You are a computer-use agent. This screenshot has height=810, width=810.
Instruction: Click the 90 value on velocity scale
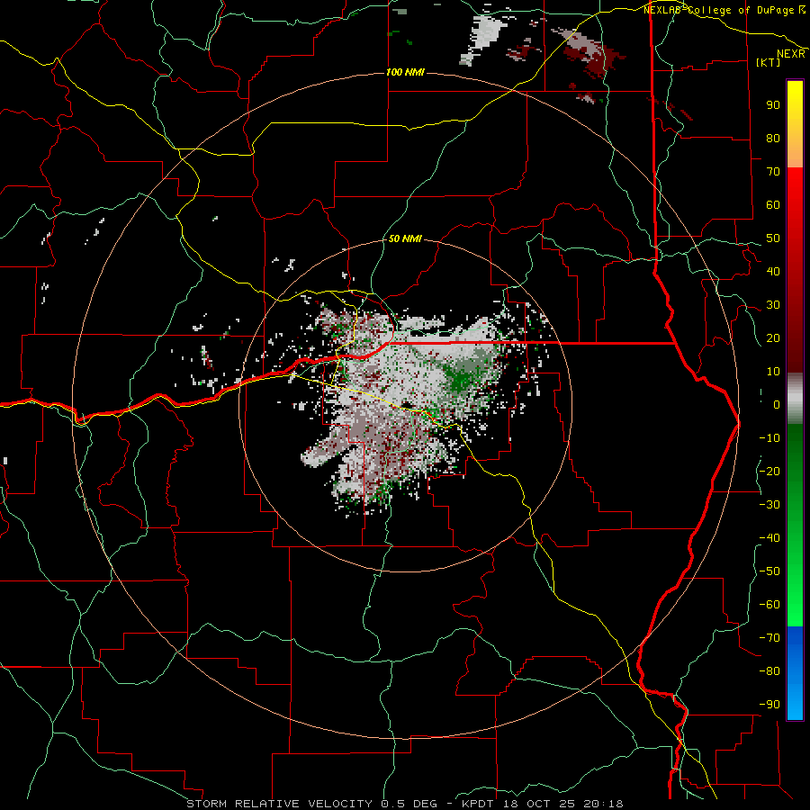[773, 105]
